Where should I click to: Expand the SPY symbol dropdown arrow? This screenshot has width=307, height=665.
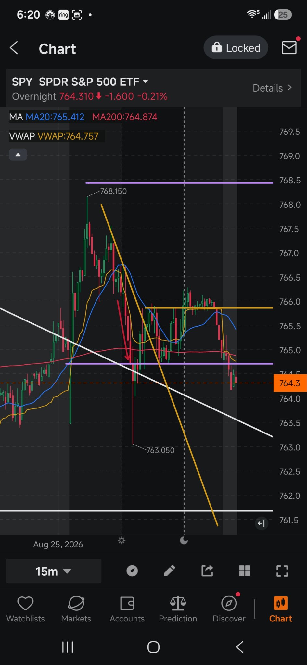pos(146,82)
